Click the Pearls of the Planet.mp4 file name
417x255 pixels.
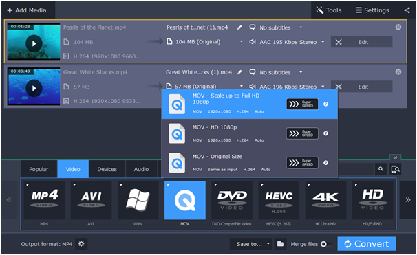pos(94,27)
